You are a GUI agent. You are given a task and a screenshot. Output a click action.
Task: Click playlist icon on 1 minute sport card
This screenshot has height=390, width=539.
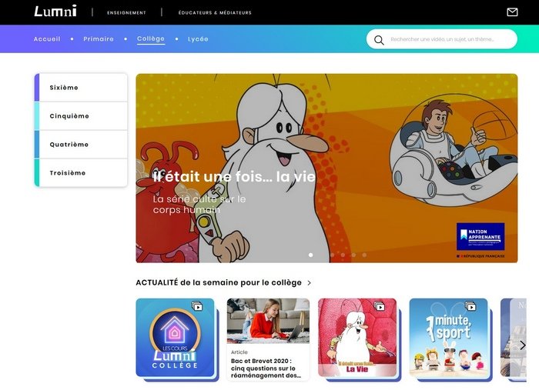pos(470,306)
